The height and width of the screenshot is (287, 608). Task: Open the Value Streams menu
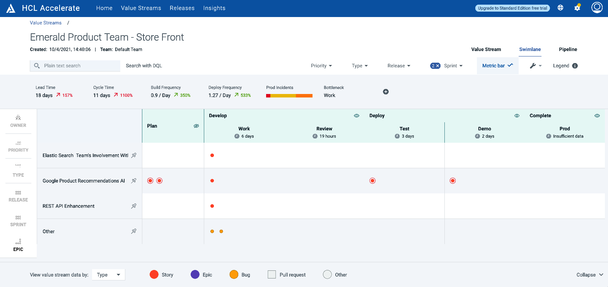pyautogui.click(x=141, y=8)
